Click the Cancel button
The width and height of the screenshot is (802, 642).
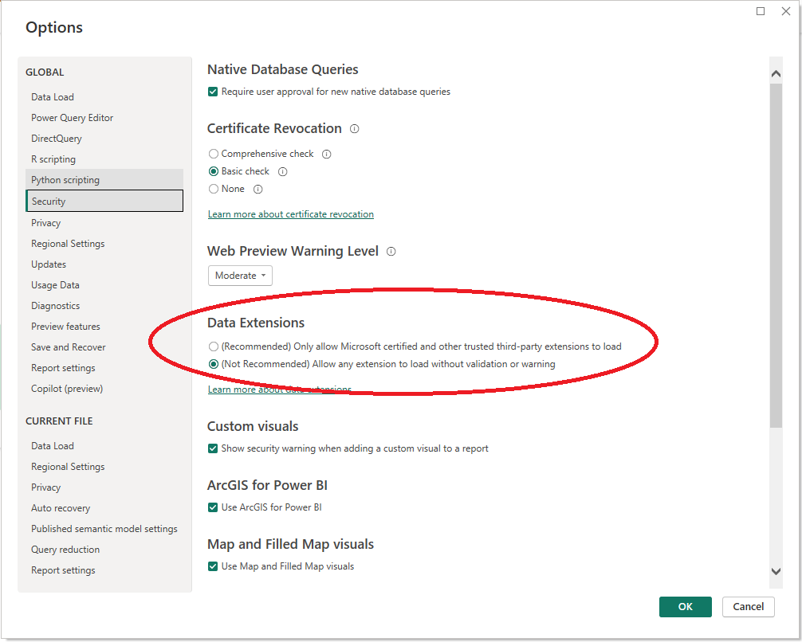[748, 607]
